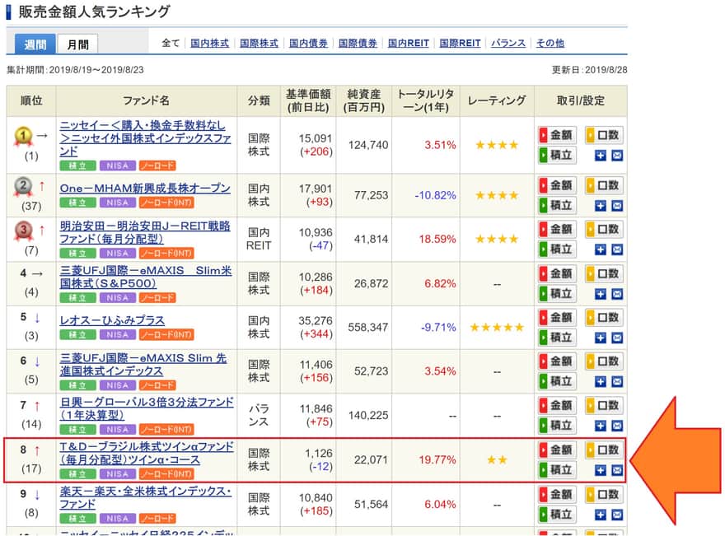The width and height of the screenshot is (725, 536).
Task: Click envelope icon in ブラジル株式ツインαファンド row
Action: tap(617, 470)
